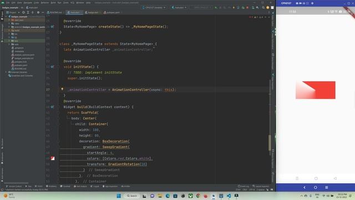Screen dimensions: 355x200
Task: Open Visual Studio Code from taskbar
Action: click(229, 196)
